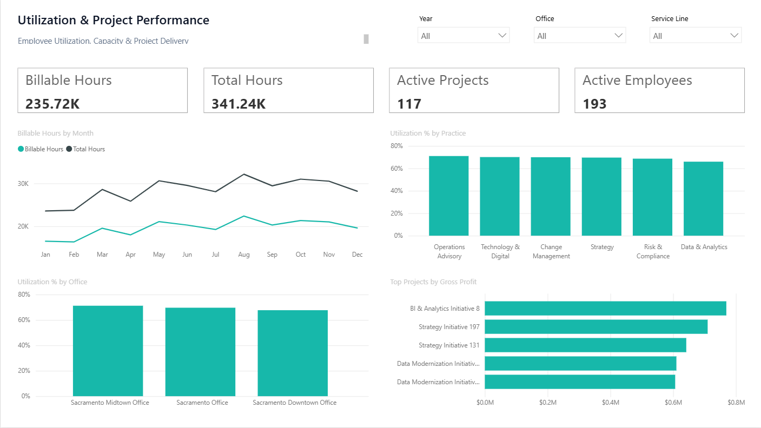Click the 'Utilization % by Practice' chart title

(428, 133)
